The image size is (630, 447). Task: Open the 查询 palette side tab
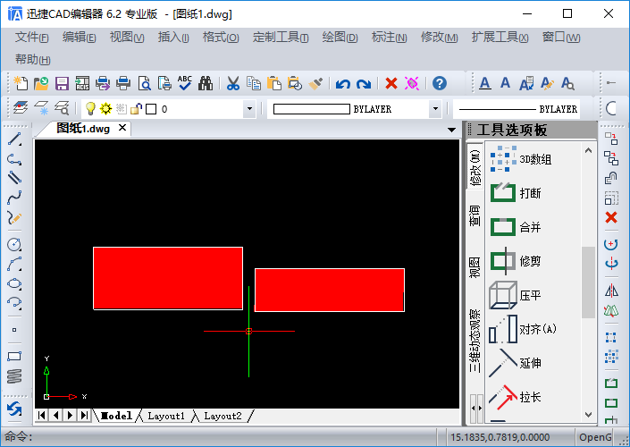(475, 215)
